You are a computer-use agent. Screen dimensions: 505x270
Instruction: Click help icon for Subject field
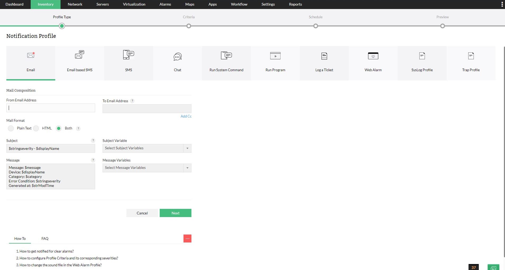pyautogui.click(x=93, y=141)
